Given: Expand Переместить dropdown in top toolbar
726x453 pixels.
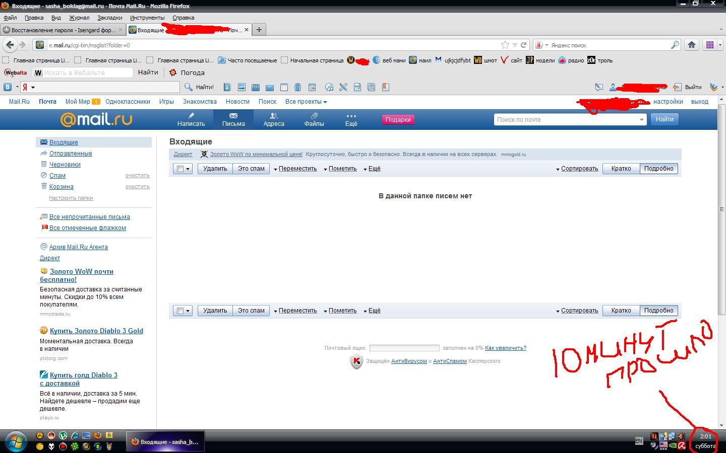Looking at the screenshot, I should pos(295,169).
